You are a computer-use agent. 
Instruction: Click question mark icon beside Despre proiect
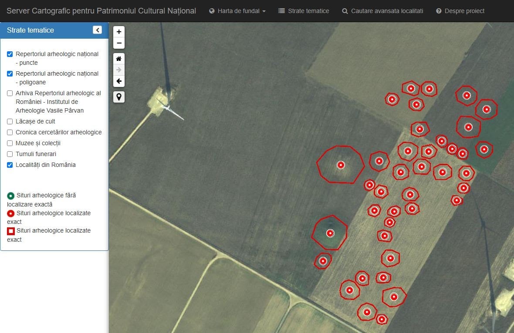point(439,11)
